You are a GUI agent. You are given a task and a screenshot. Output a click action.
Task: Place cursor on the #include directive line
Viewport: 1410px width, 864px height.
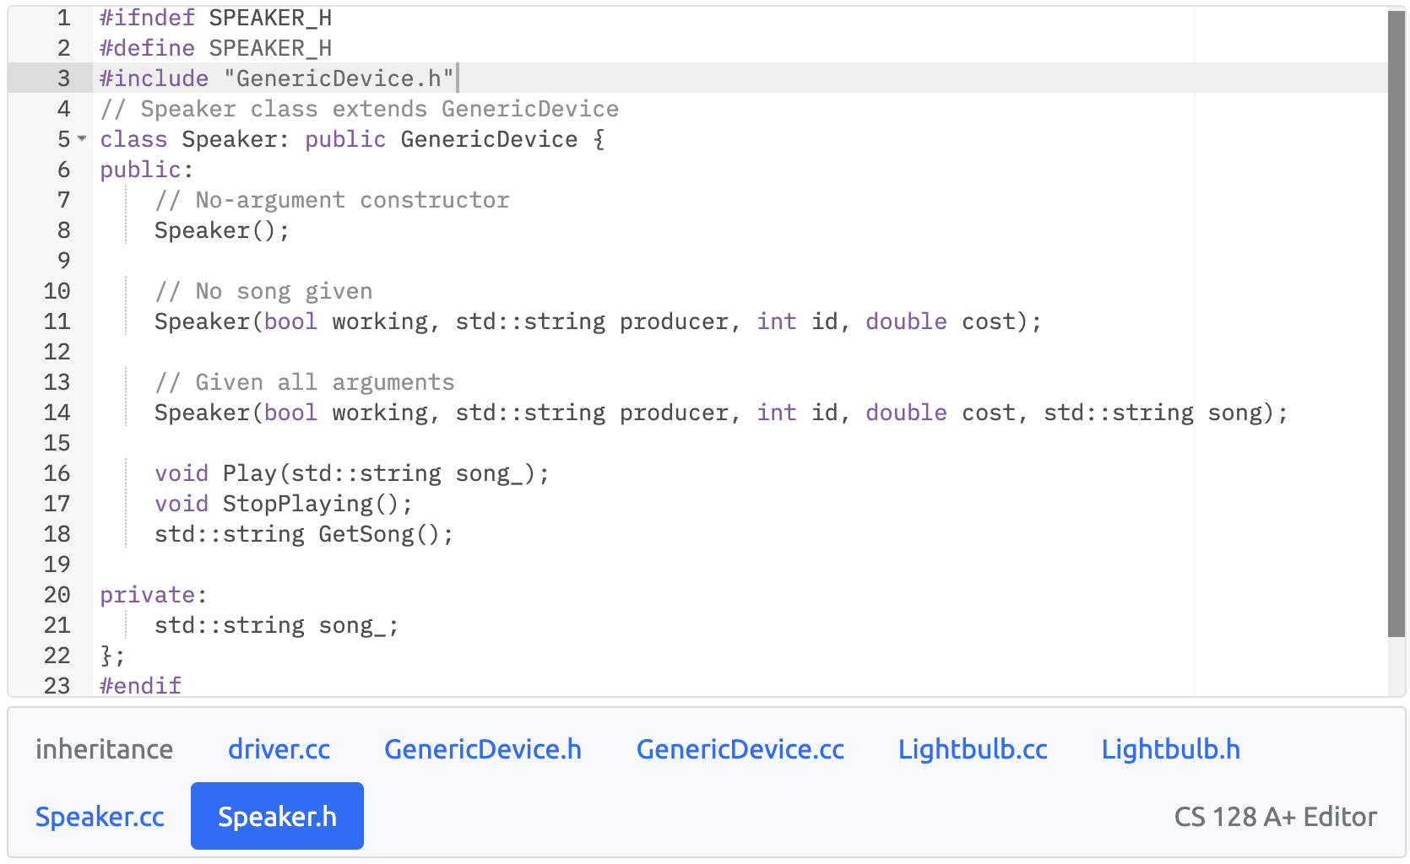279,78
